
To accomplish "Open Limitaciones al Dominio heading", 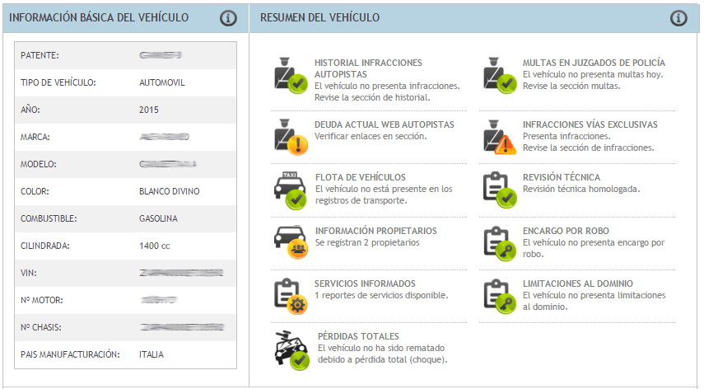I will (x=578, y=284).
